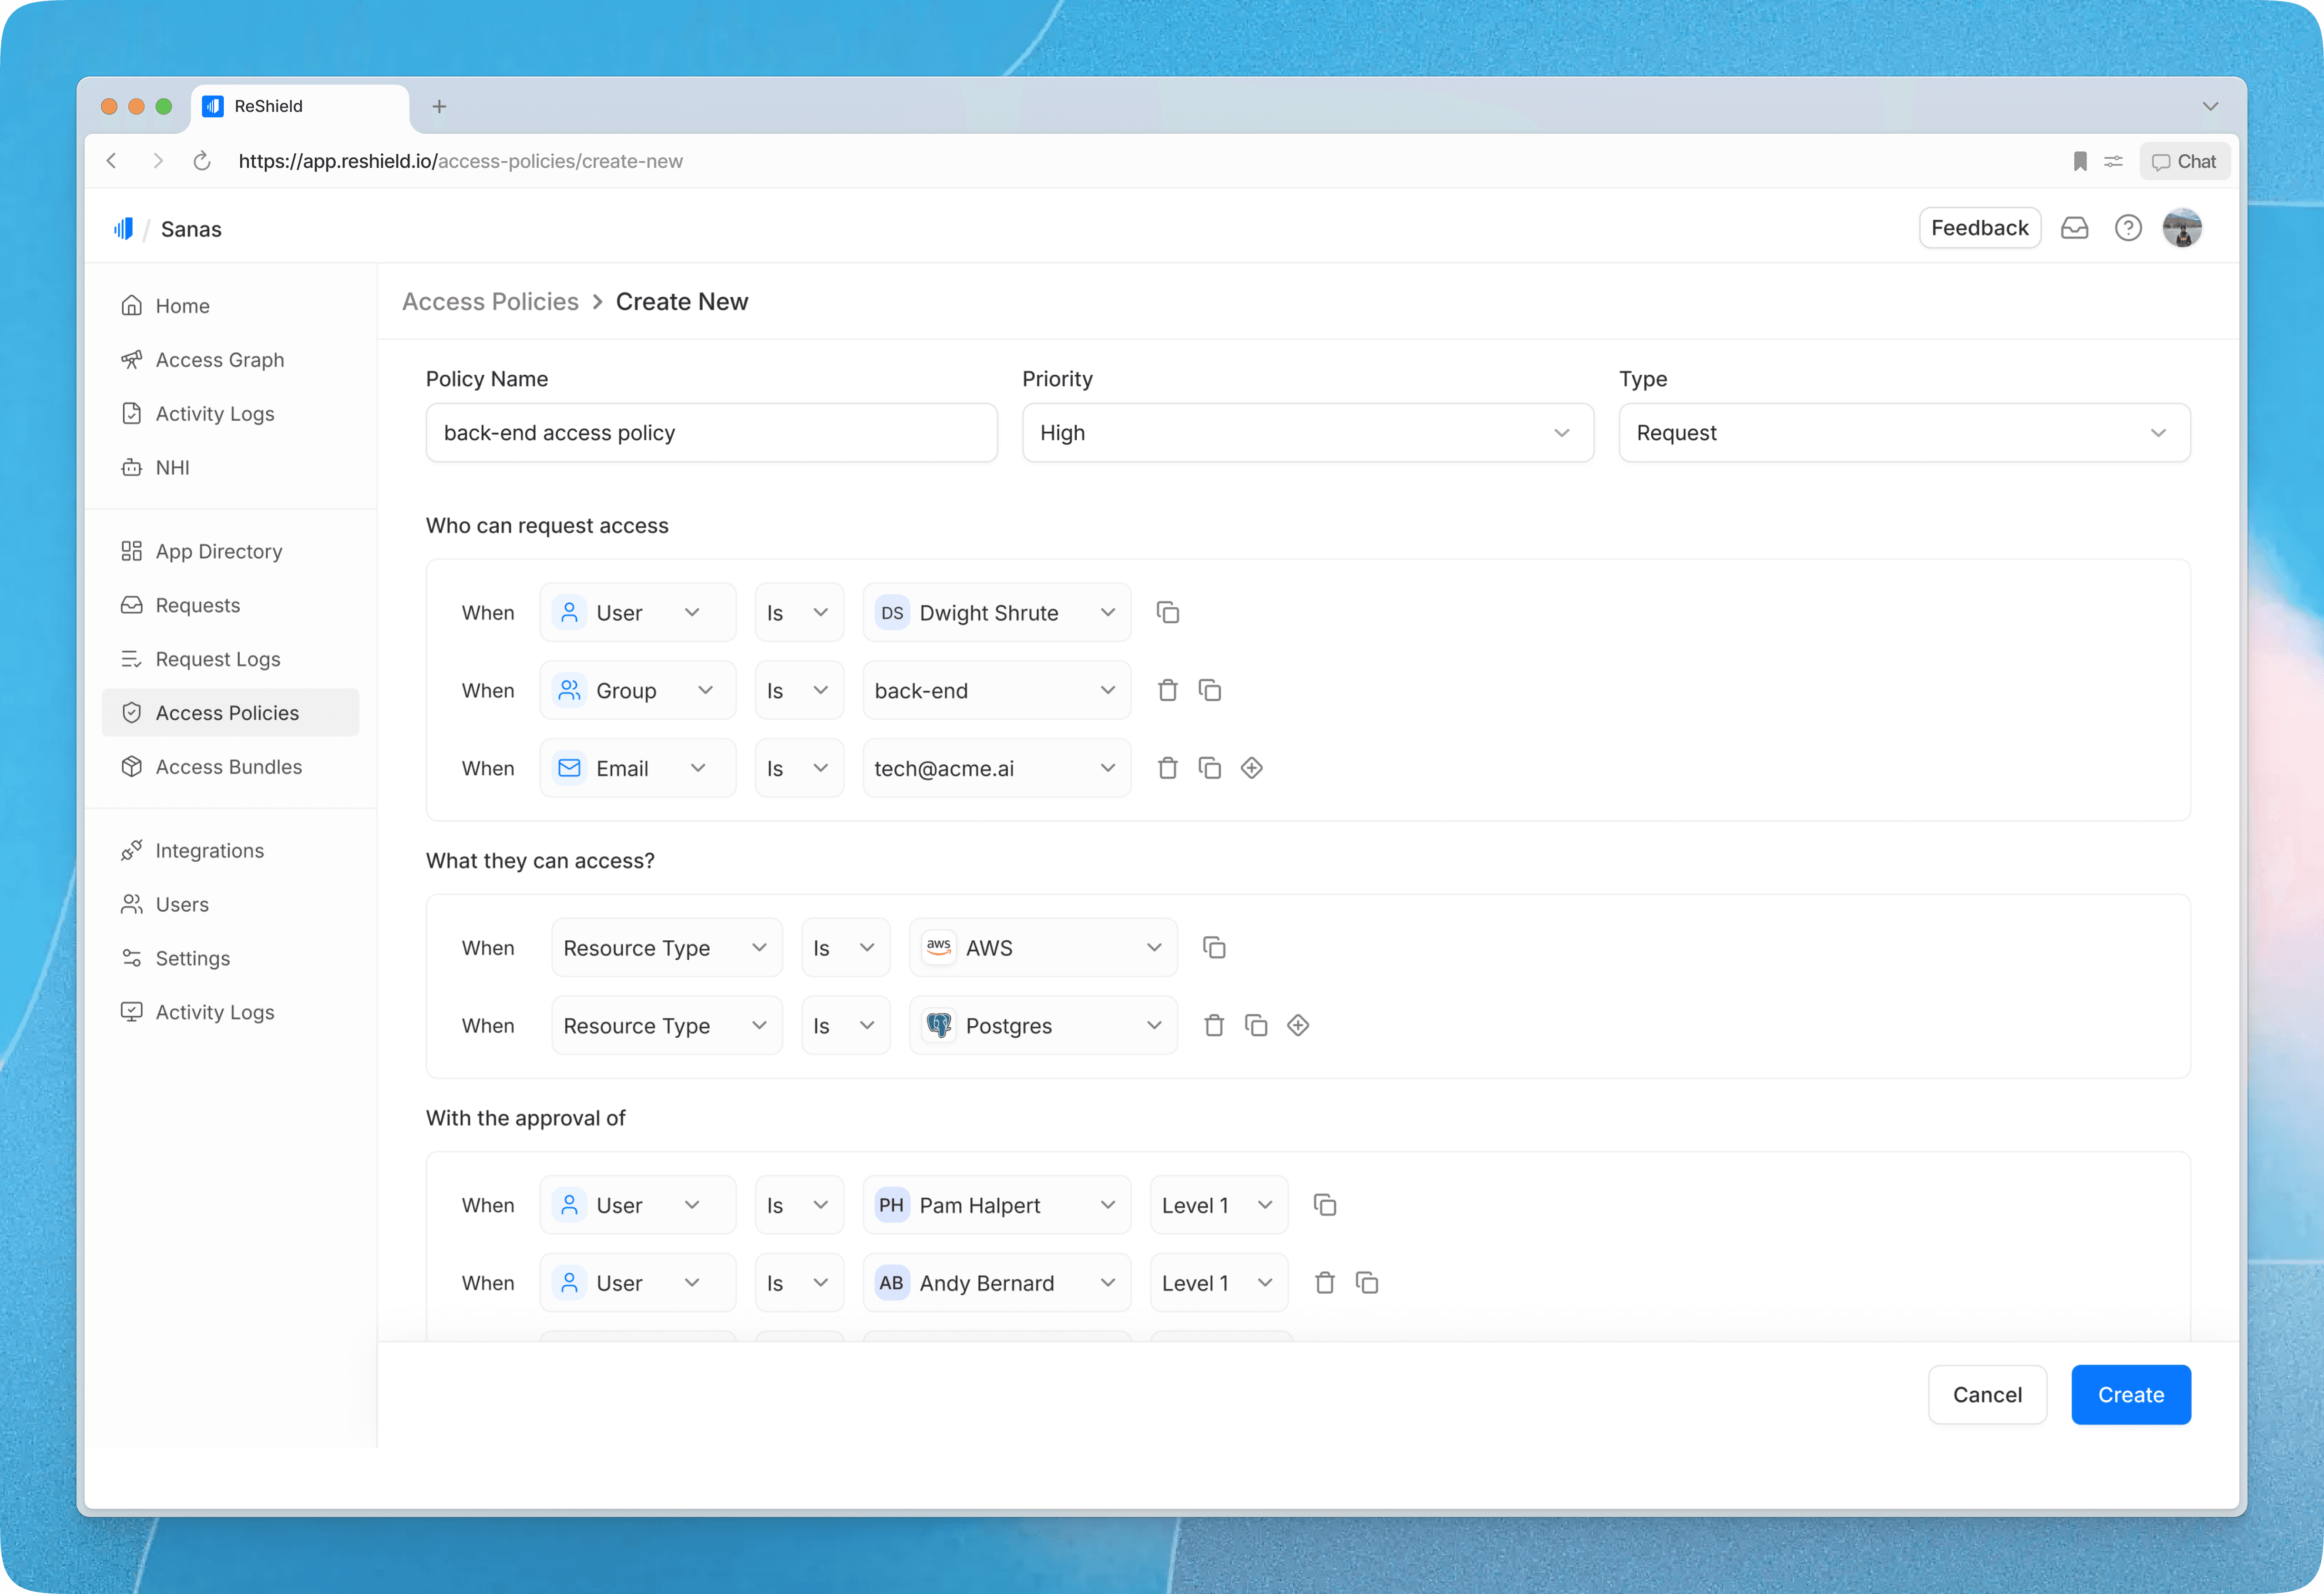Add condition after the Postgres row
The height and width of the screenshot is (1594, 2324).
(1297, 1025)
